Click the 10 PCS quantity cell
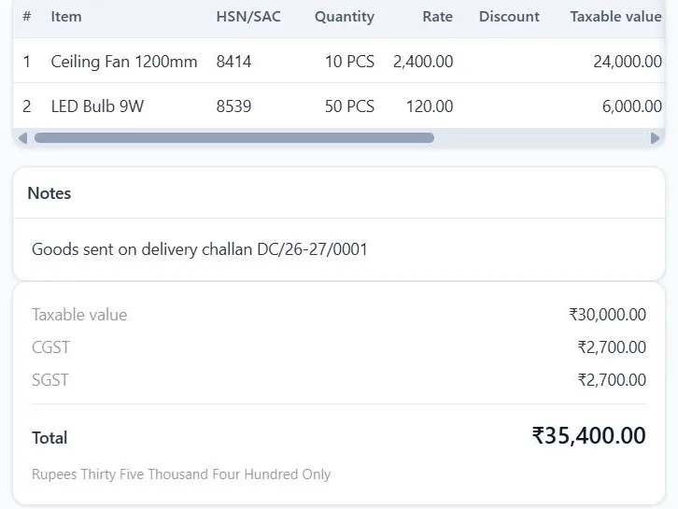The height and width of the screenshot is (509, 678). tap(349, 62)
